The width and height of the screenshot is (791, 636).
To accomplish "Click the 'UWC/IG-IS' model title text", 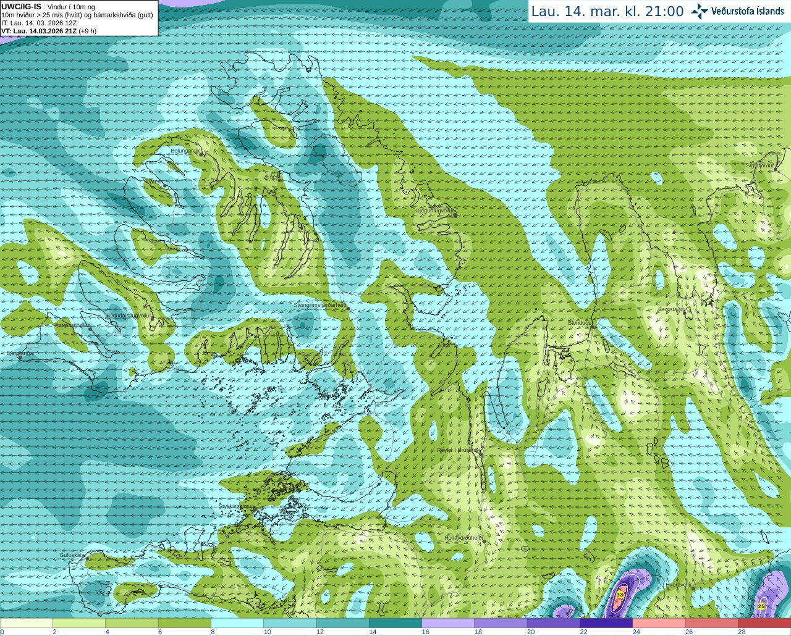I will point(21,6).
